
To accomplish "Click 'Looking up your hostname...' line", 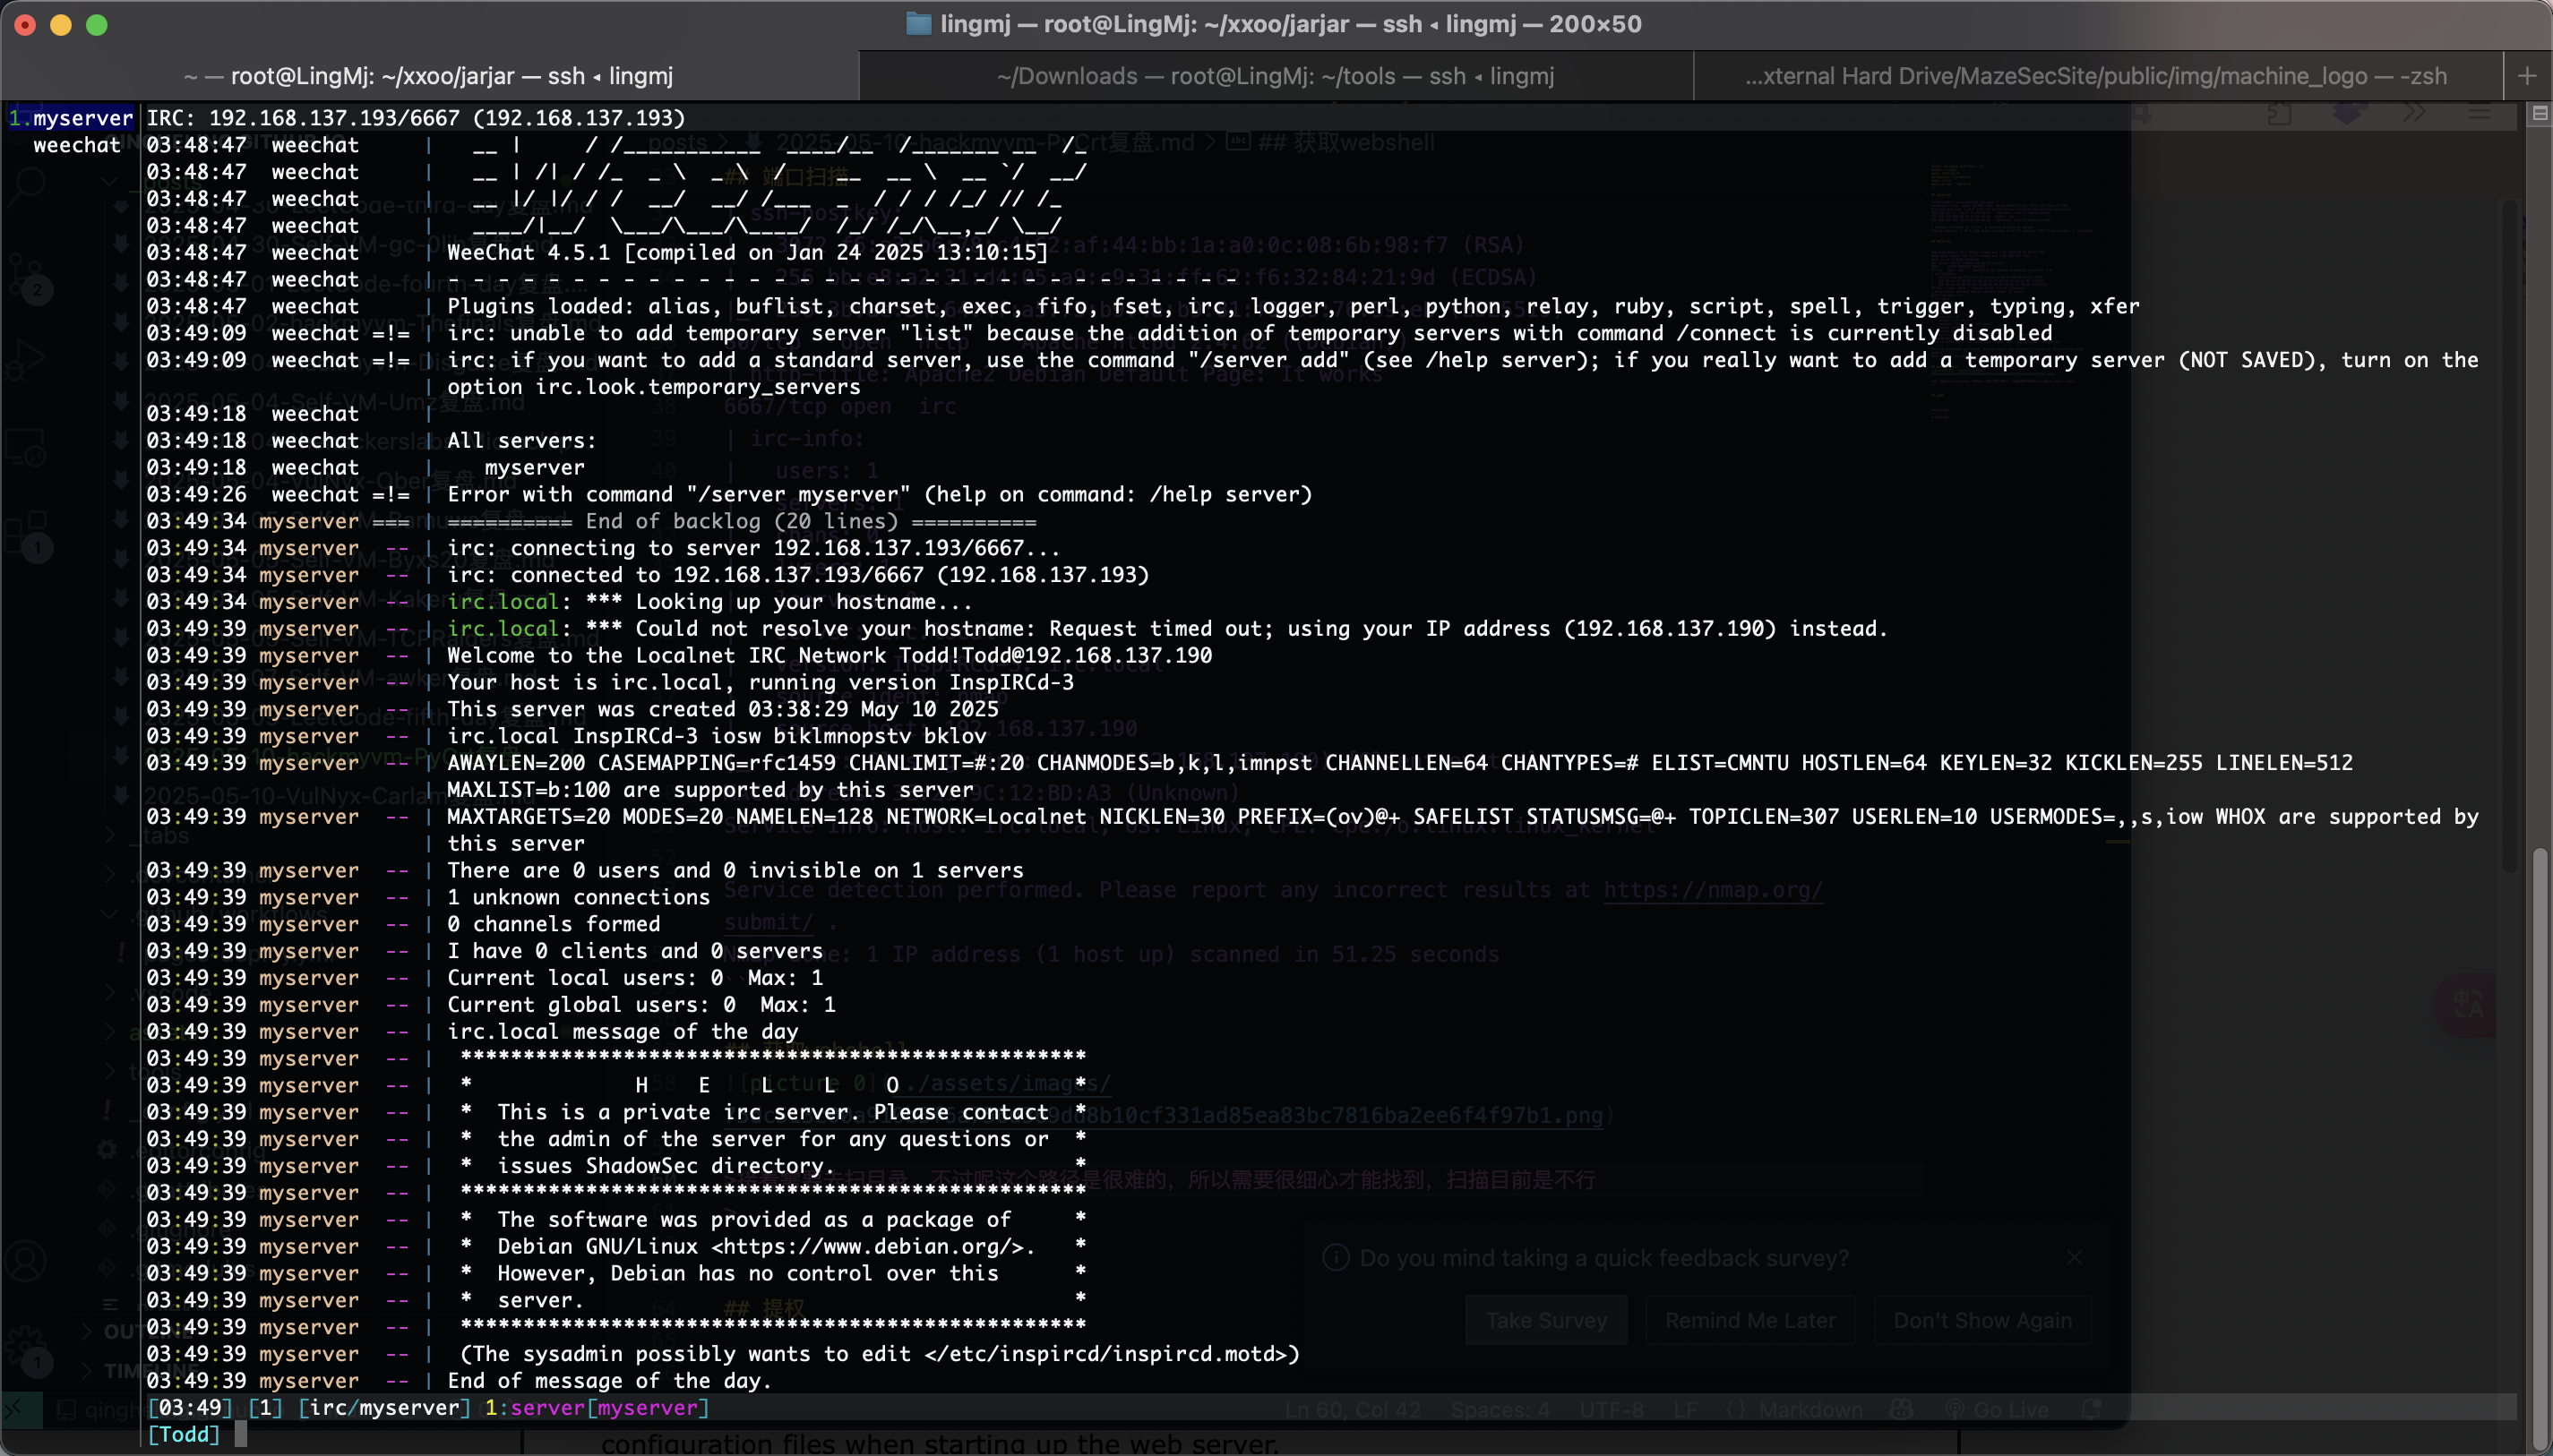I will click(709, 602).
